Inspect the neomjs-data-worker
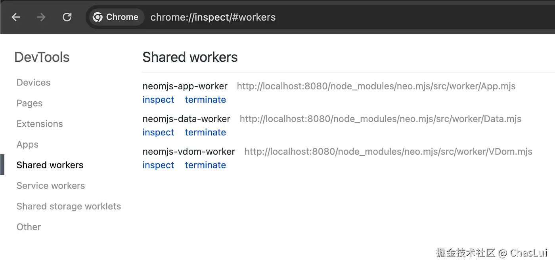The width and height of the screenshot is (555, 266). pyautogui.click(x=158, y=133)
